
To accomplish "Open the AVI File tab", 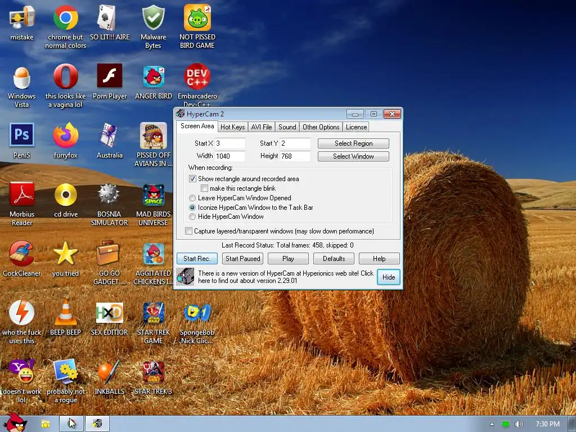I will [262, 127].
